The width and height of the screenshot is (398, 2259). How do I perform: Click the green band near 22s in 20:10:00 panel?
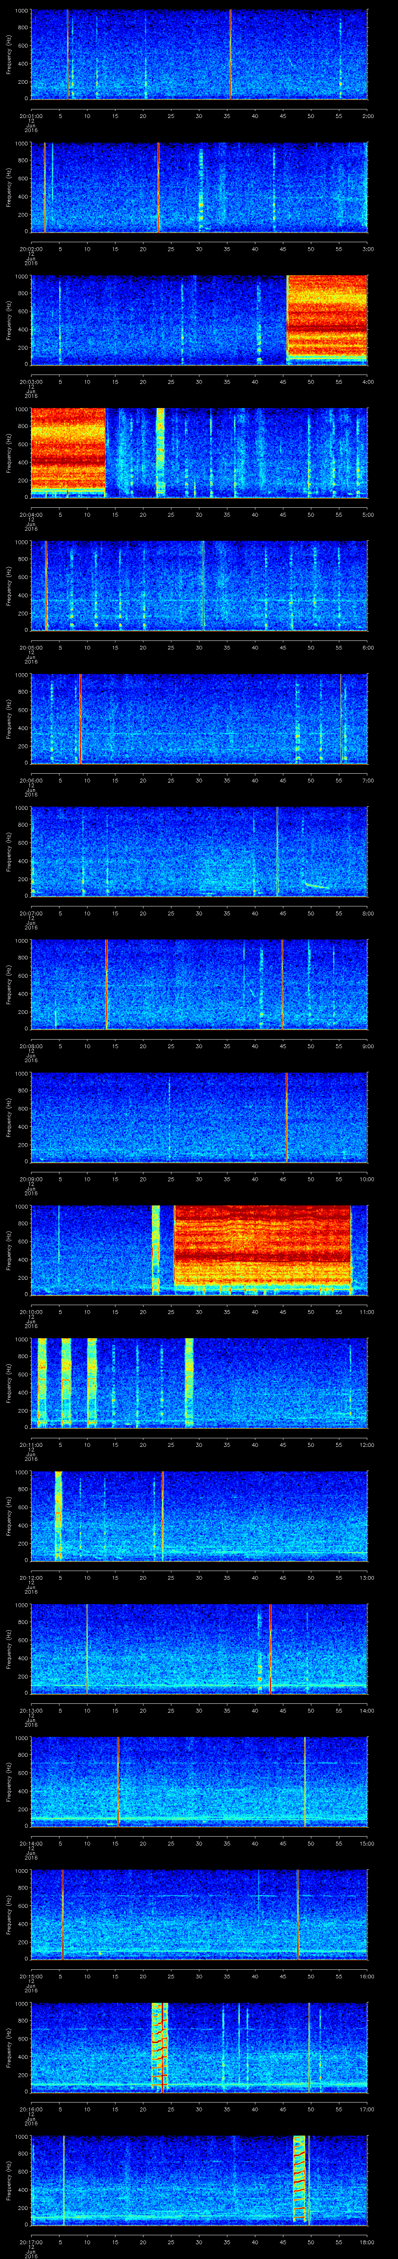pos(156,1250)
